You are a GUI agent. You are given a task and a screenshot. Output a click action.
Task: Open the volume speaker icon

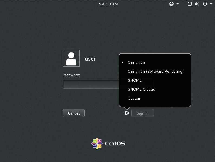pos(197,4)
